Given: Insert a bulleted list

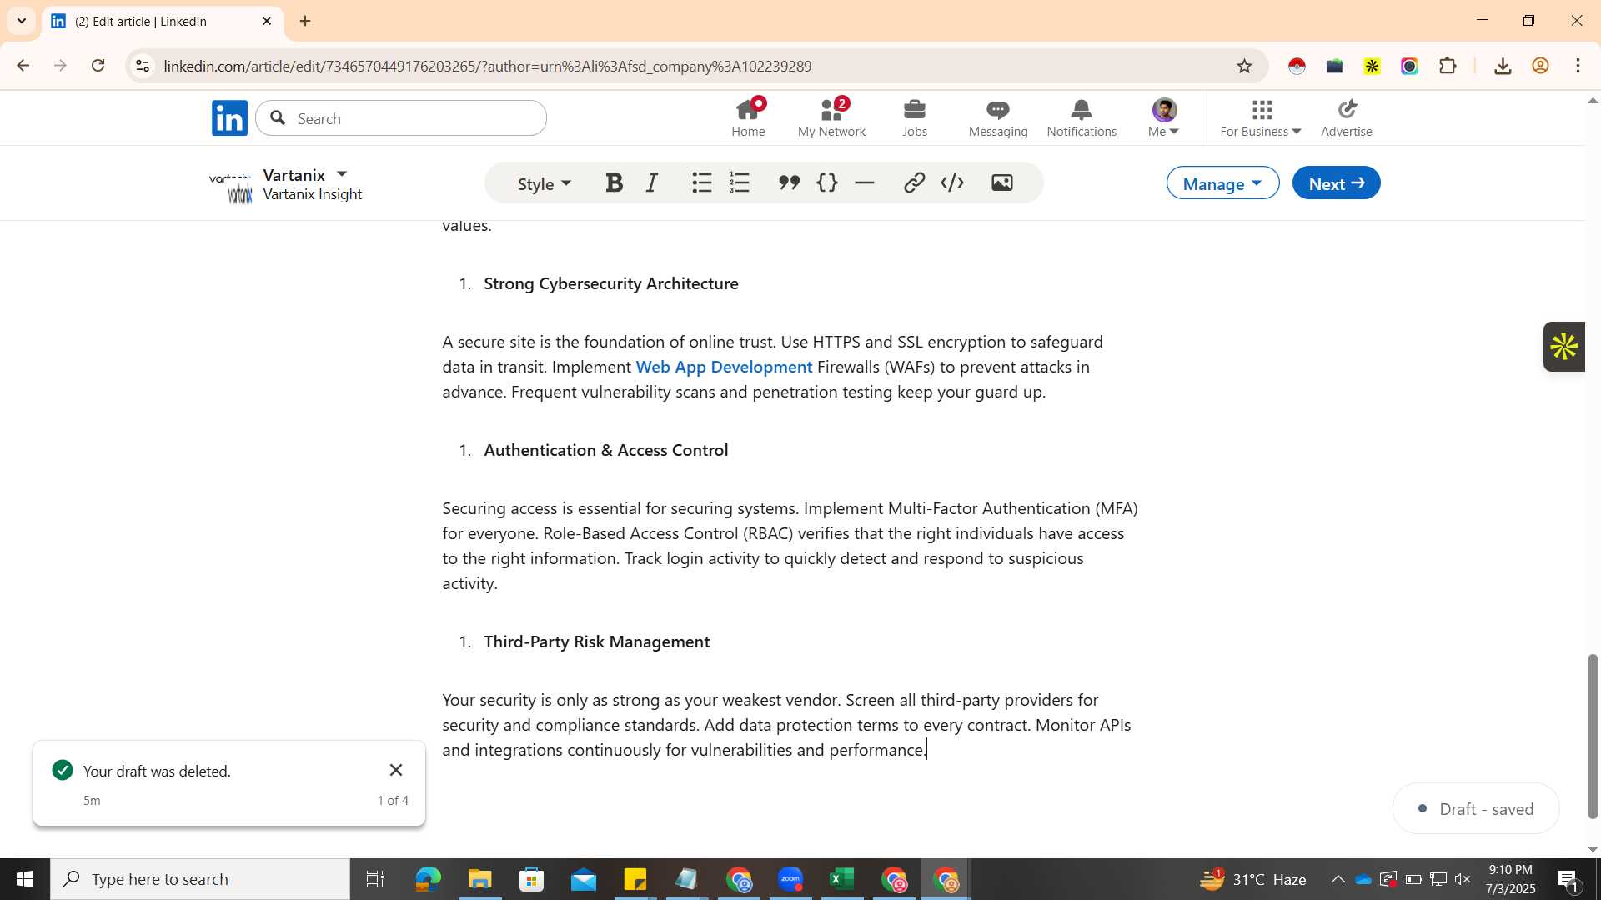Looking at the screenshot, I should [702, 182].
